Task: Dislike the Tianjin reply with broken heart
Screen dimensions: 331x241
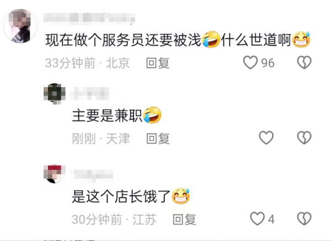Action: pyautogui.click(x=304, y=138)
